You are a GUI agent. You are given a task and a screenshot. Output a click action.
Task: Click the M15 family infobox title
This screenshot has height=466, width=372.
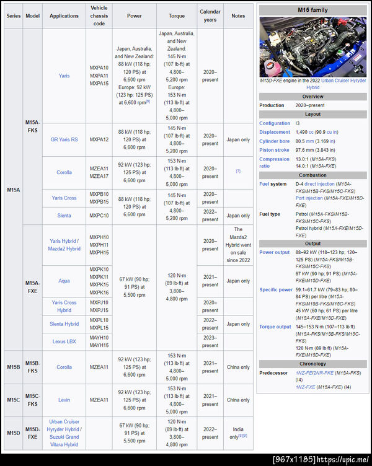click(313, 10)
